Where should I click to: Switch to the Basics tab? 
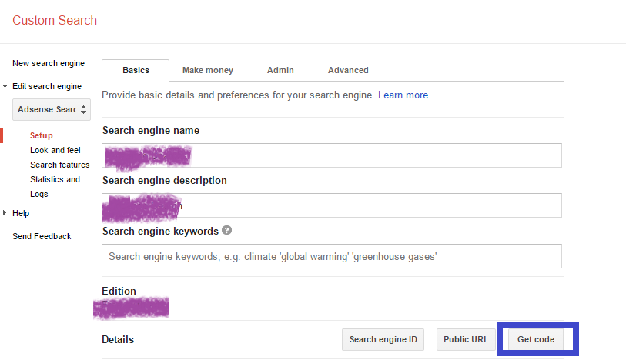click(136, 70)
